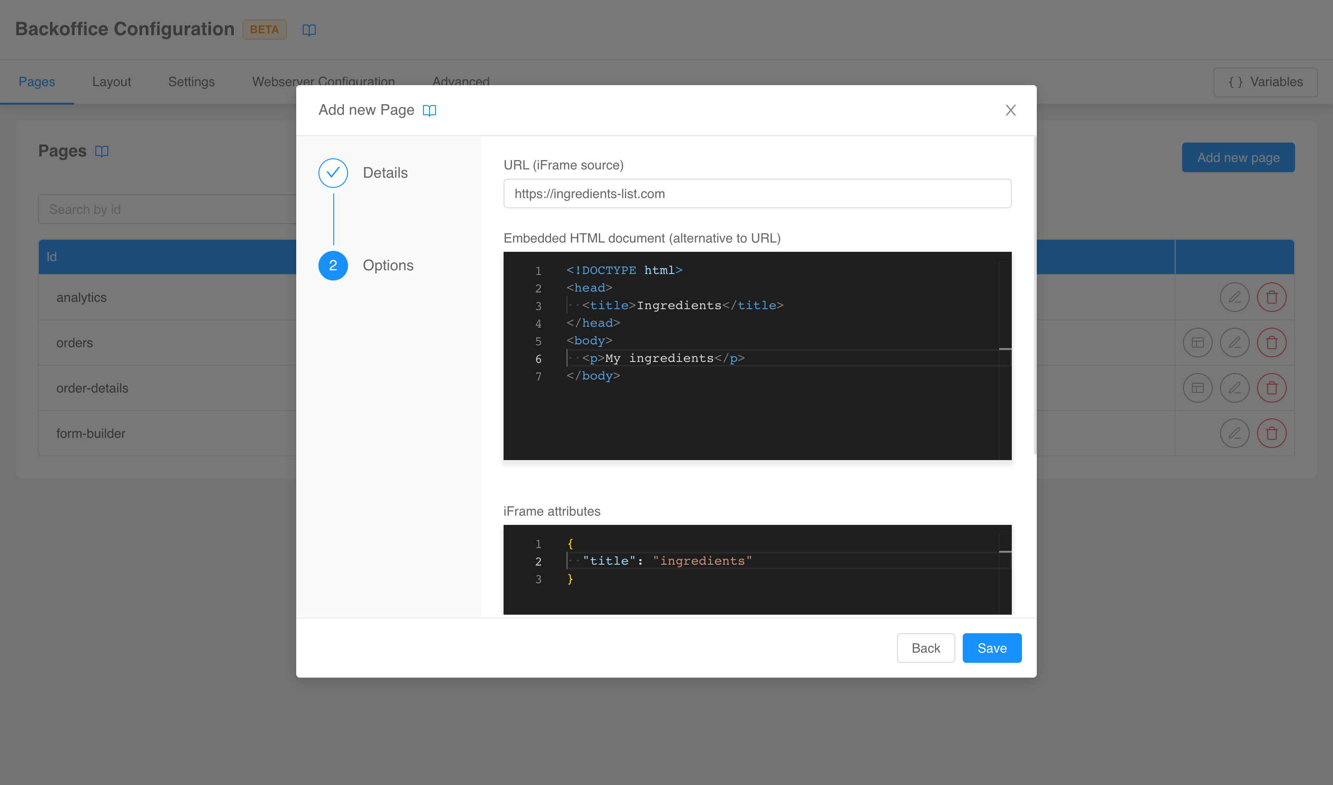Open documentation beside Add new Page heading

pyautogui.click(x=430, y=111)
